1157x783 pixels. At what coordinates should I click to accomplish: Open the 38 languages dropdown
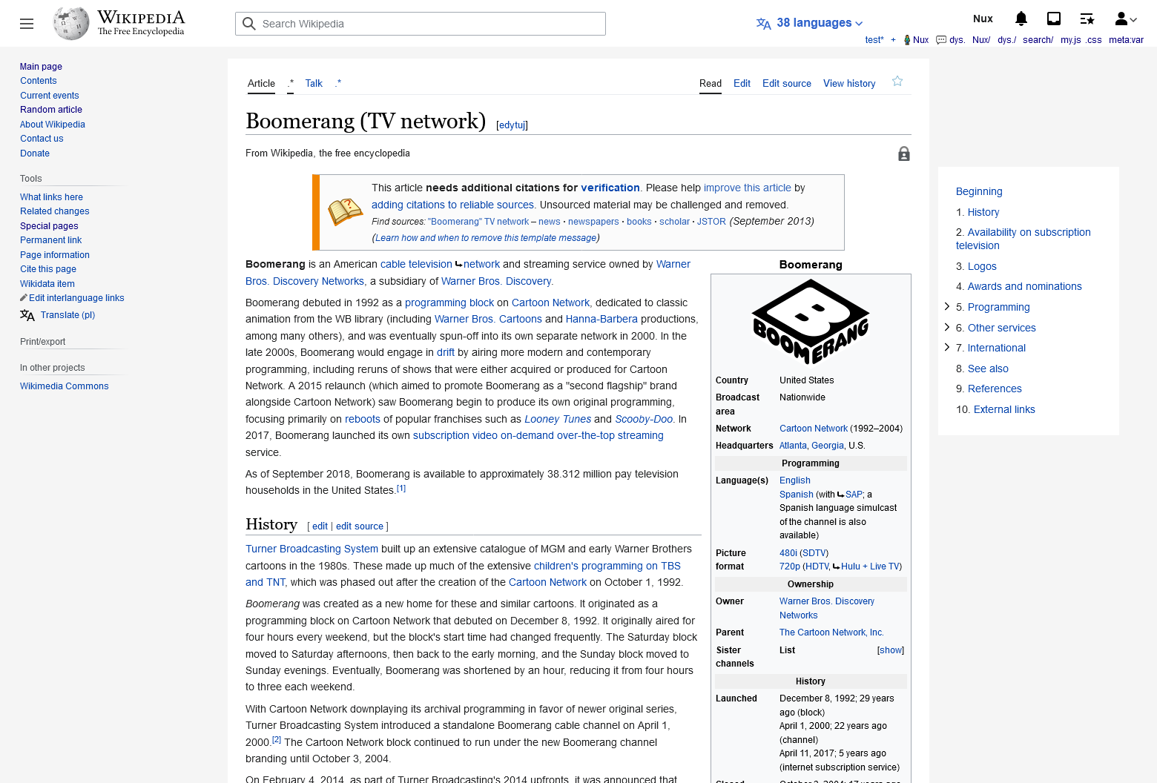820,23
